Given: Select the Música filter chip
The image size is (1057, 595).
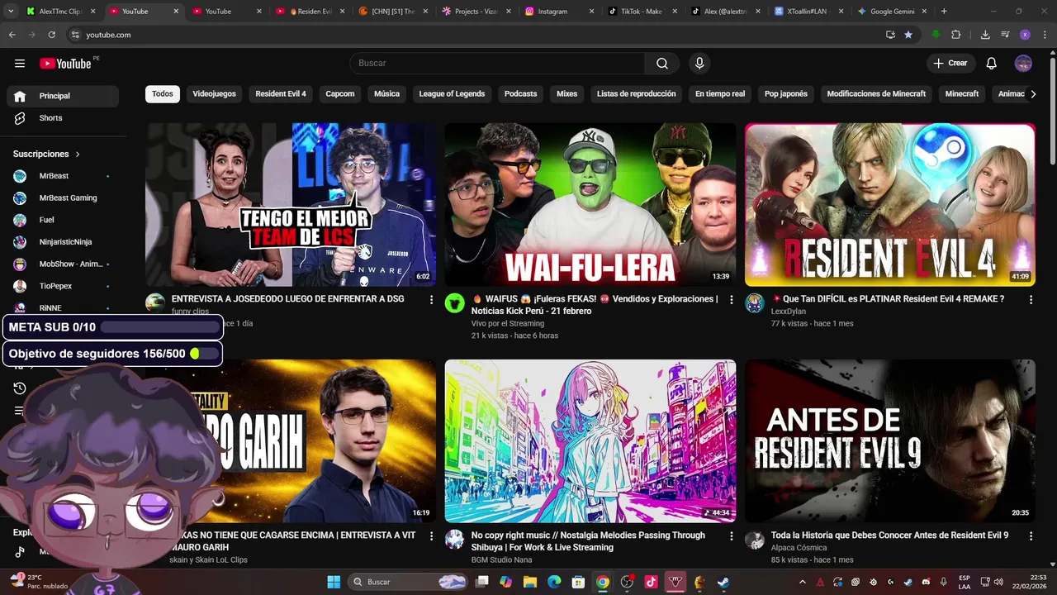Looking at the screenshot, I should coord(386,94).
